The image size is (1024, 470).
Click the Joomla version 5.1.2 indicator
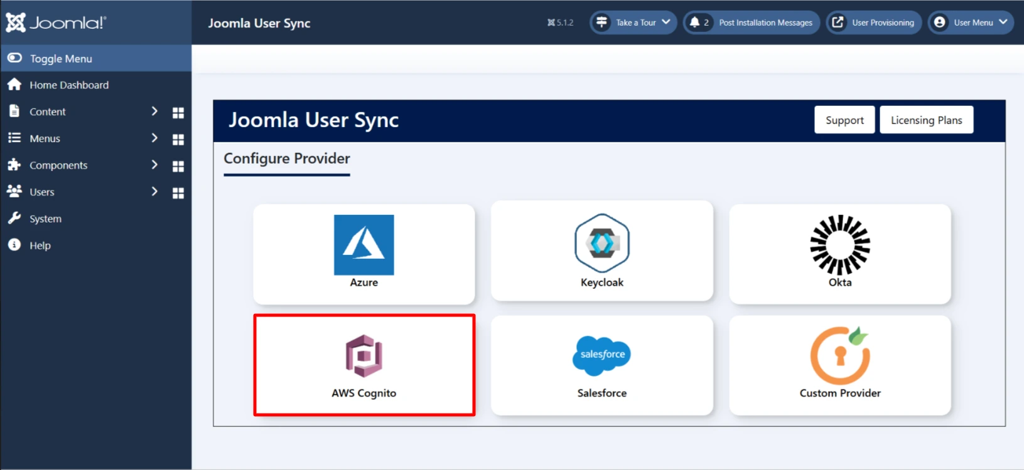click(x=561, y=23)
